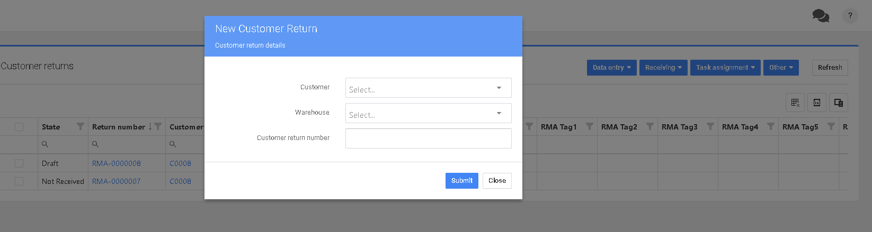The height and width of the screenshot is (232, 872).
Task: Open the Warehouse dropdown
Action: (428, 113)
